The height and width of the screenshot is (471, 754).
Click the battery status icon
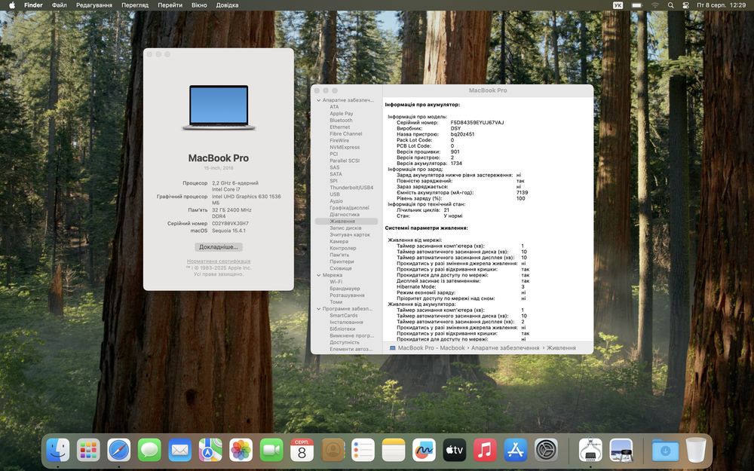tap(636, 5)
